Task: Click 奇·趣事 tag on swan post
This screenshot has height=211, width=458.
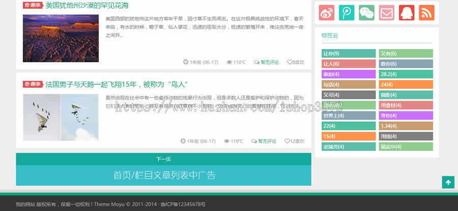Action: pyautogui.click(x=33, y=84)
